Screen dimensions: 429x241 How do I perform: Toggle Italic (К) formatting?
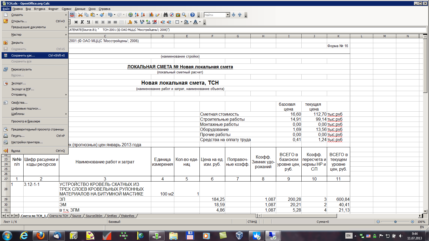coord(82,22)
